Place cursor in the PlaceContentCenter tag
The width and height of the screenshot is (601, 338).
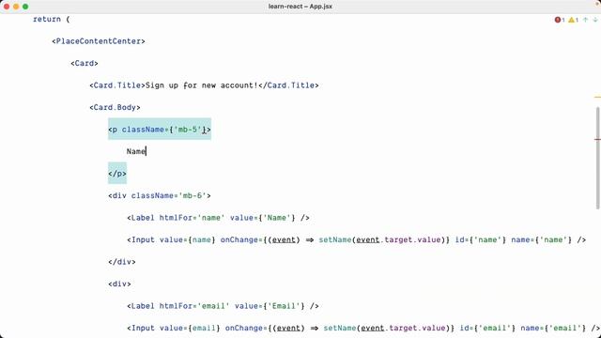click(x=99, y=41)
